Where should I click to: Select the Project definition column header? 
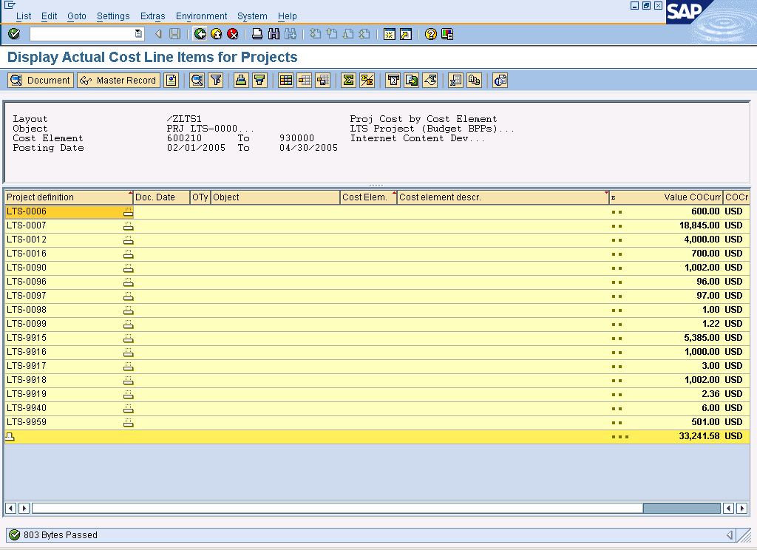pyautogui.click(x=69, y=197)
